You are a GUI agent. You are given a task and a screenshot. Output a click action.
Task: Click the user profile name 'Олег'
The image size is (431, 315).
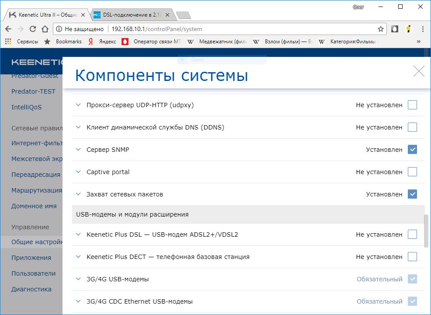(358, 7)
